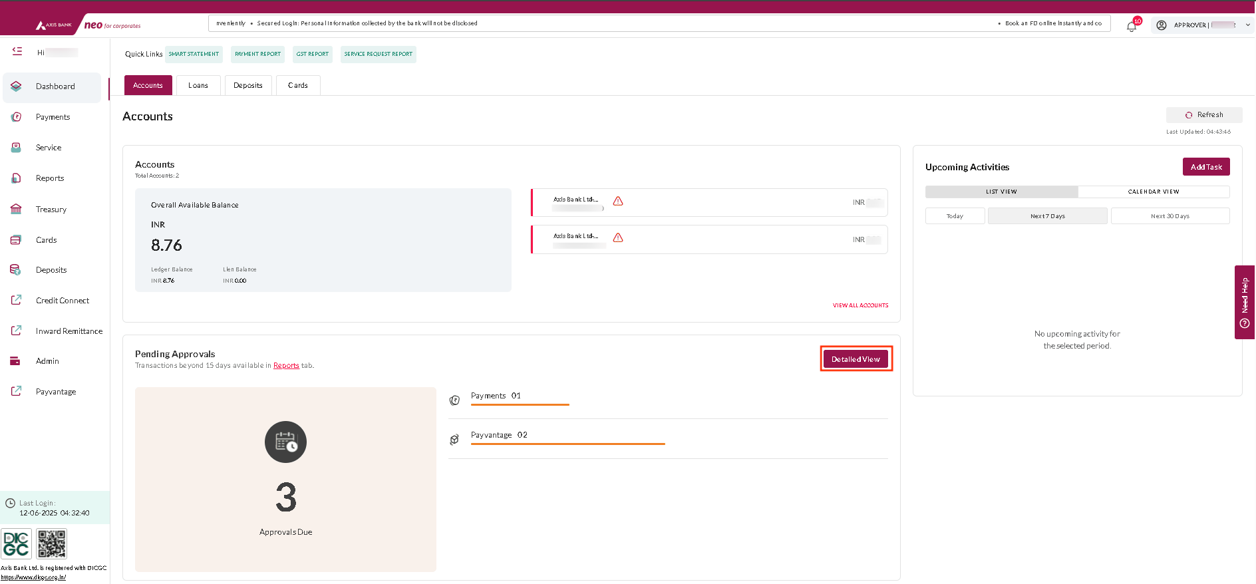Viewport: 1256px width, 584px height.
Task: Open the View All Accounts link
Action: [x=860, y=305]
